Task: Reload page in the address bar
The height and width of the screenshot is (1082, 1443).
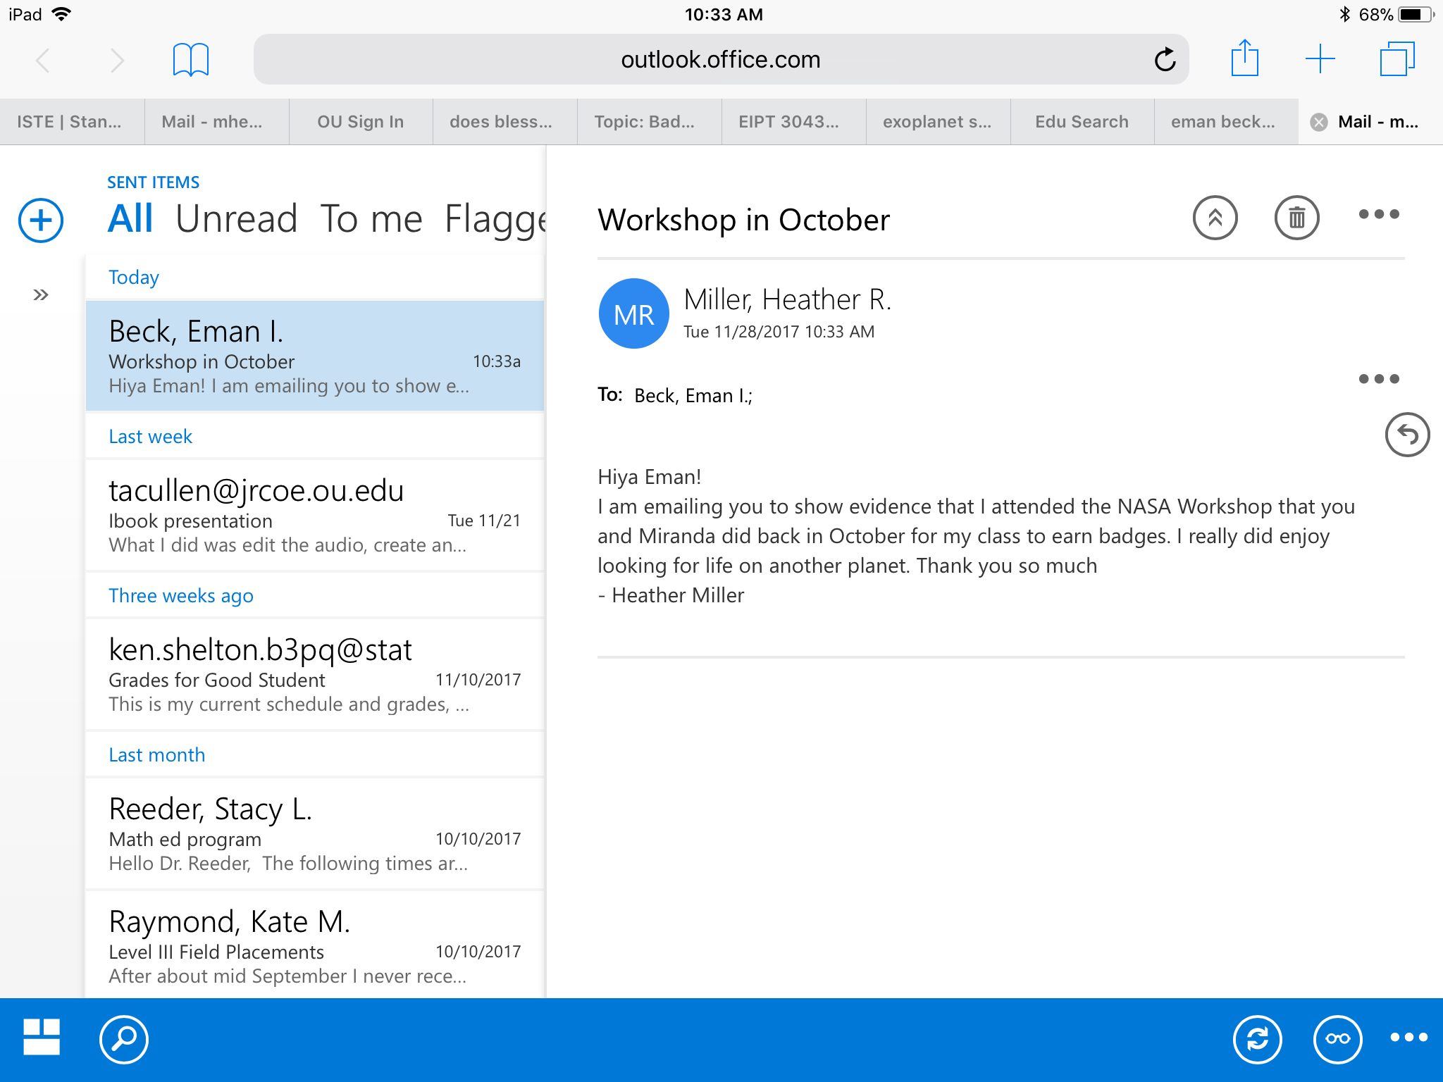Action: click(1165, 60)
